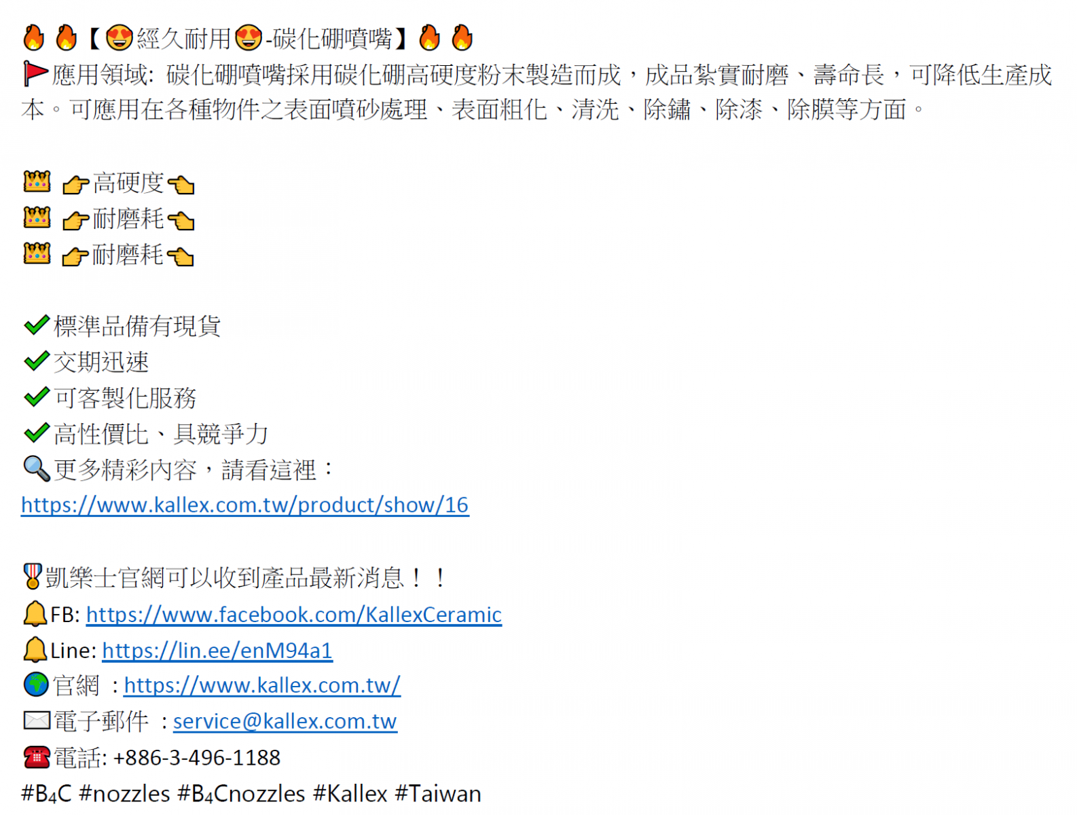
Task: Click the globe emoji beside 官網
Action: 36,685
